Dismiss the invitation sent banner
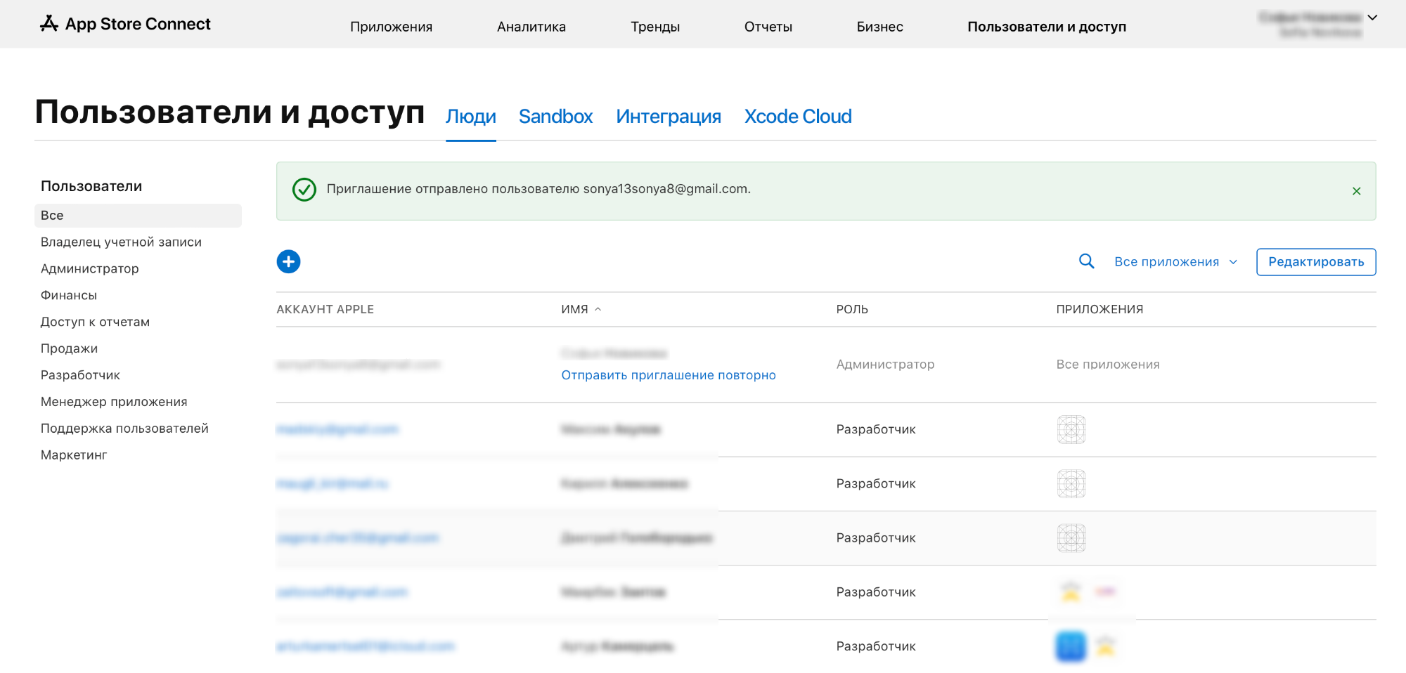Image resolution: width=1406 pixels, height=673 pixels. pyautogui.click(x=1356, y=191)
